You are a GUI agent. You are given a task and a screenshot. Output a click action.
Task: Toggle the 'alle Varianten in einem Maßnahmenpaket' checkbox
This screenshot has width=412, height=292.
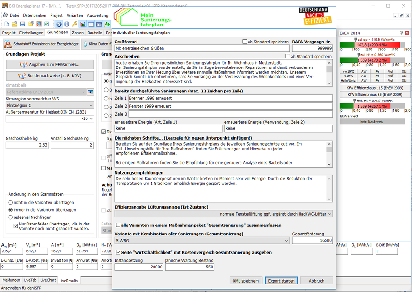click(118, 225)
